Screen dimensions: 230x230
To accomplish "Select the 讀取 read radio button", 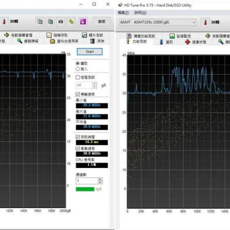I will pos(78,63).
